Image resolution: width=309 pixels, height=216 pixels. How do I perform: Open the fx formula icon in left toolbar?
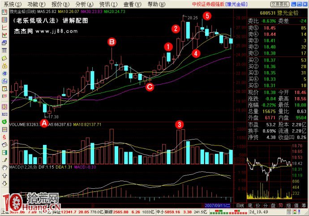pyautogui.click(x=4, y=81)
